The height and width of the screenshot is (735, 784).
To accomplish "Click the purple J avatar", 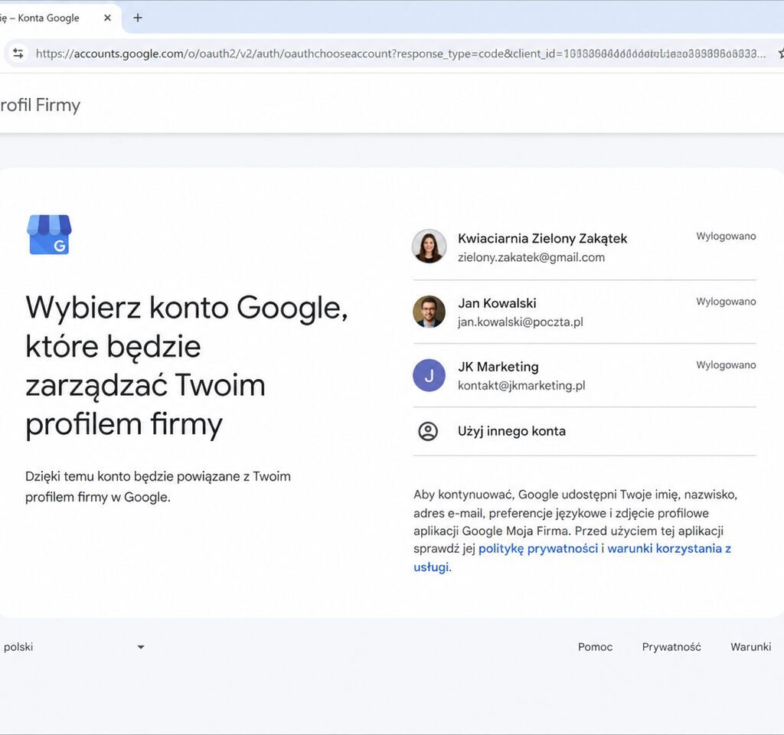I will 429,375.
